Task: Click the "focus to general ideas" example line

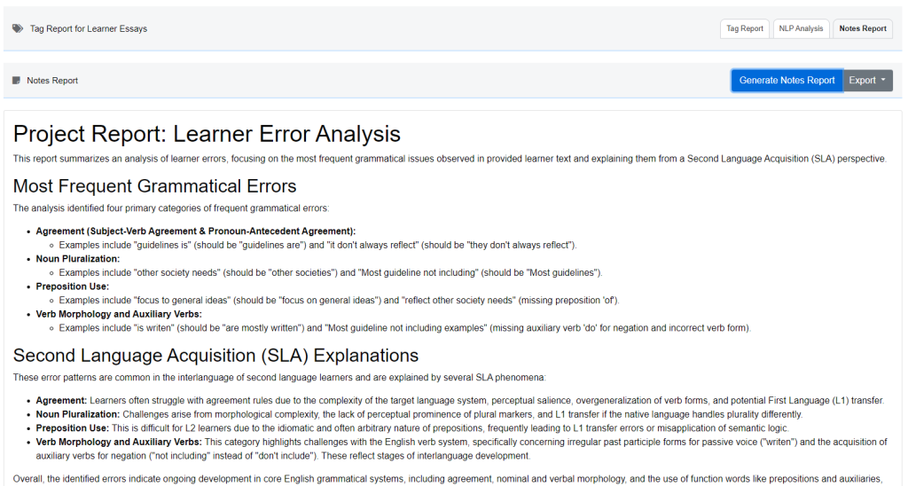Action: [339, 300]
